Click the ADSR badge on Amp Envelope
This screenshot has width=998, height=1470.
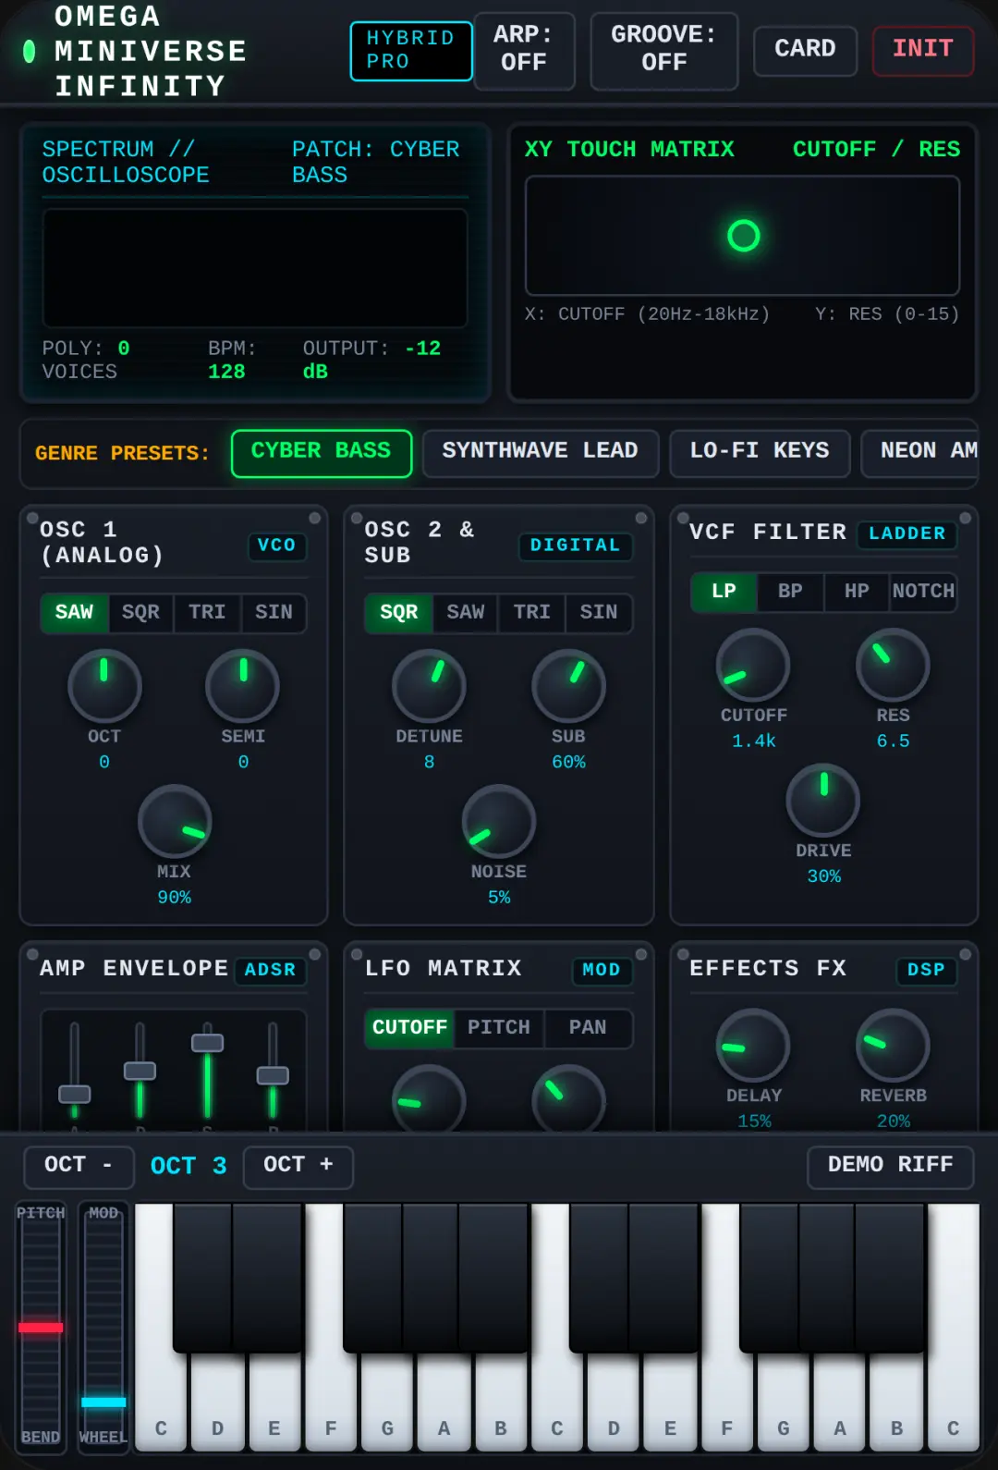click(270, 970)
